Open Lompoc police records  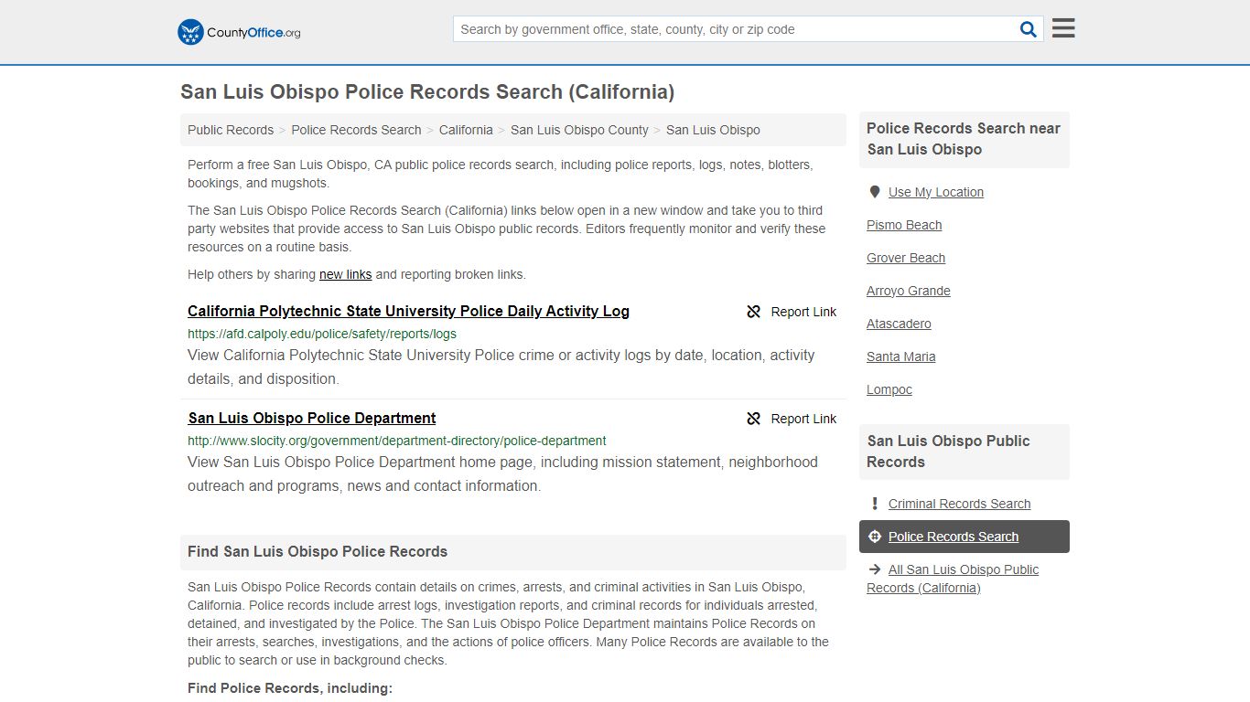click(889, 389)
